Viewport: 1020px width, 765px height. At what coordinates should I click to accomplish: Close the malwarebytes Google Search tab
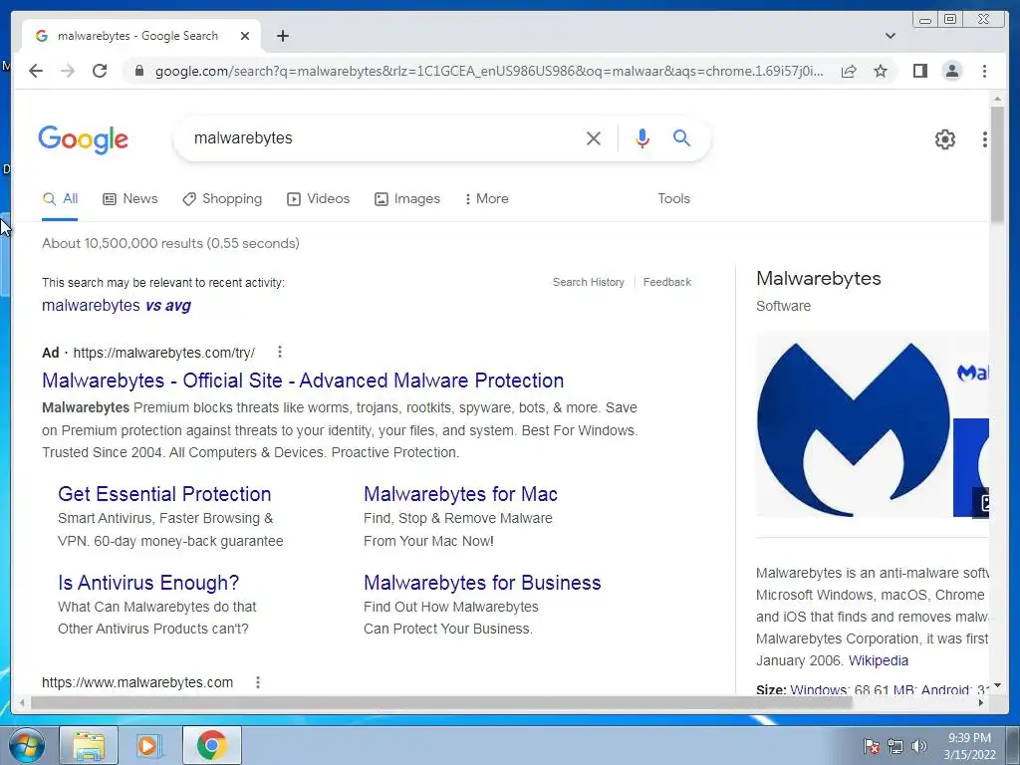245,36
